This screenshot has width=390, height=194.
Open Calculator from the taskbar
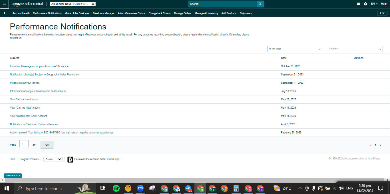(236, 188)
